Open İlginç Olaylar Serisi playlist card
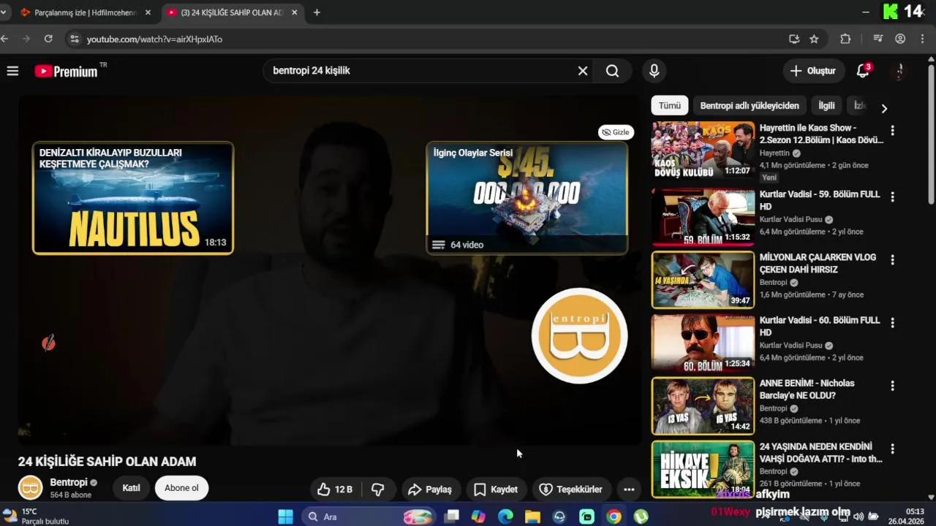Screen dimensions: 936x526 click(x=526, y=198)
